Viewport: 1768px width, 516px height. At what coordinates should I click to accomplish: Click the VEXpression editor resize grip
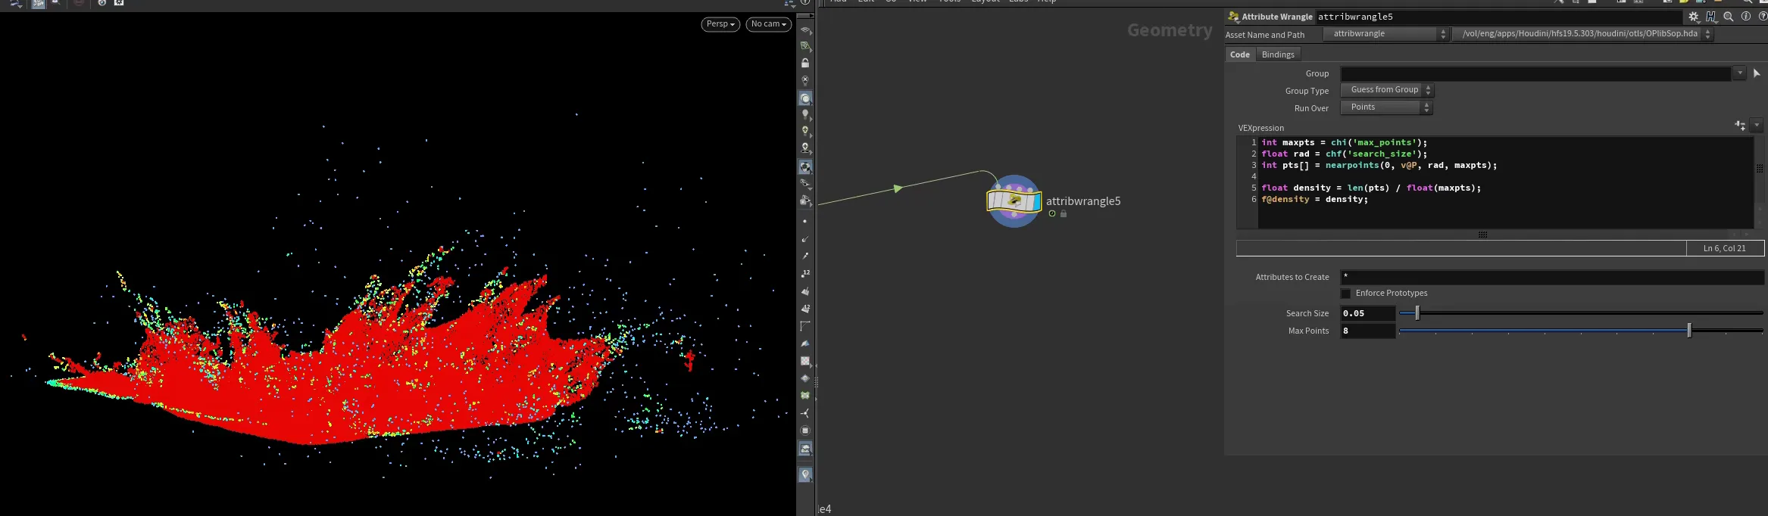point(1482,235)
